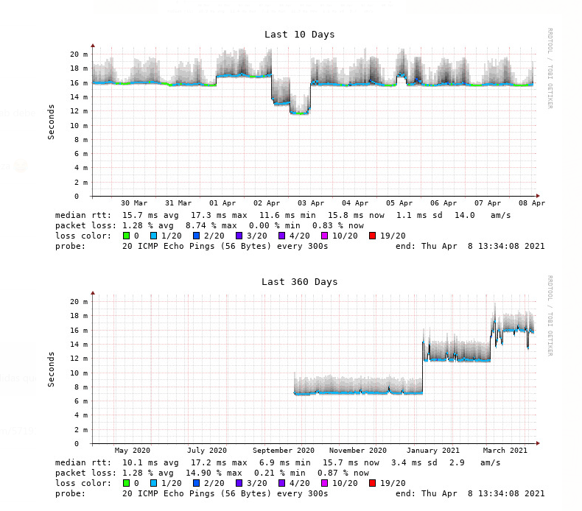Viewport: 582px width, 511px height.
Task: Click the magenta 10/20 swatch in the Last 10 Days legend
Action: click(325, 236)
